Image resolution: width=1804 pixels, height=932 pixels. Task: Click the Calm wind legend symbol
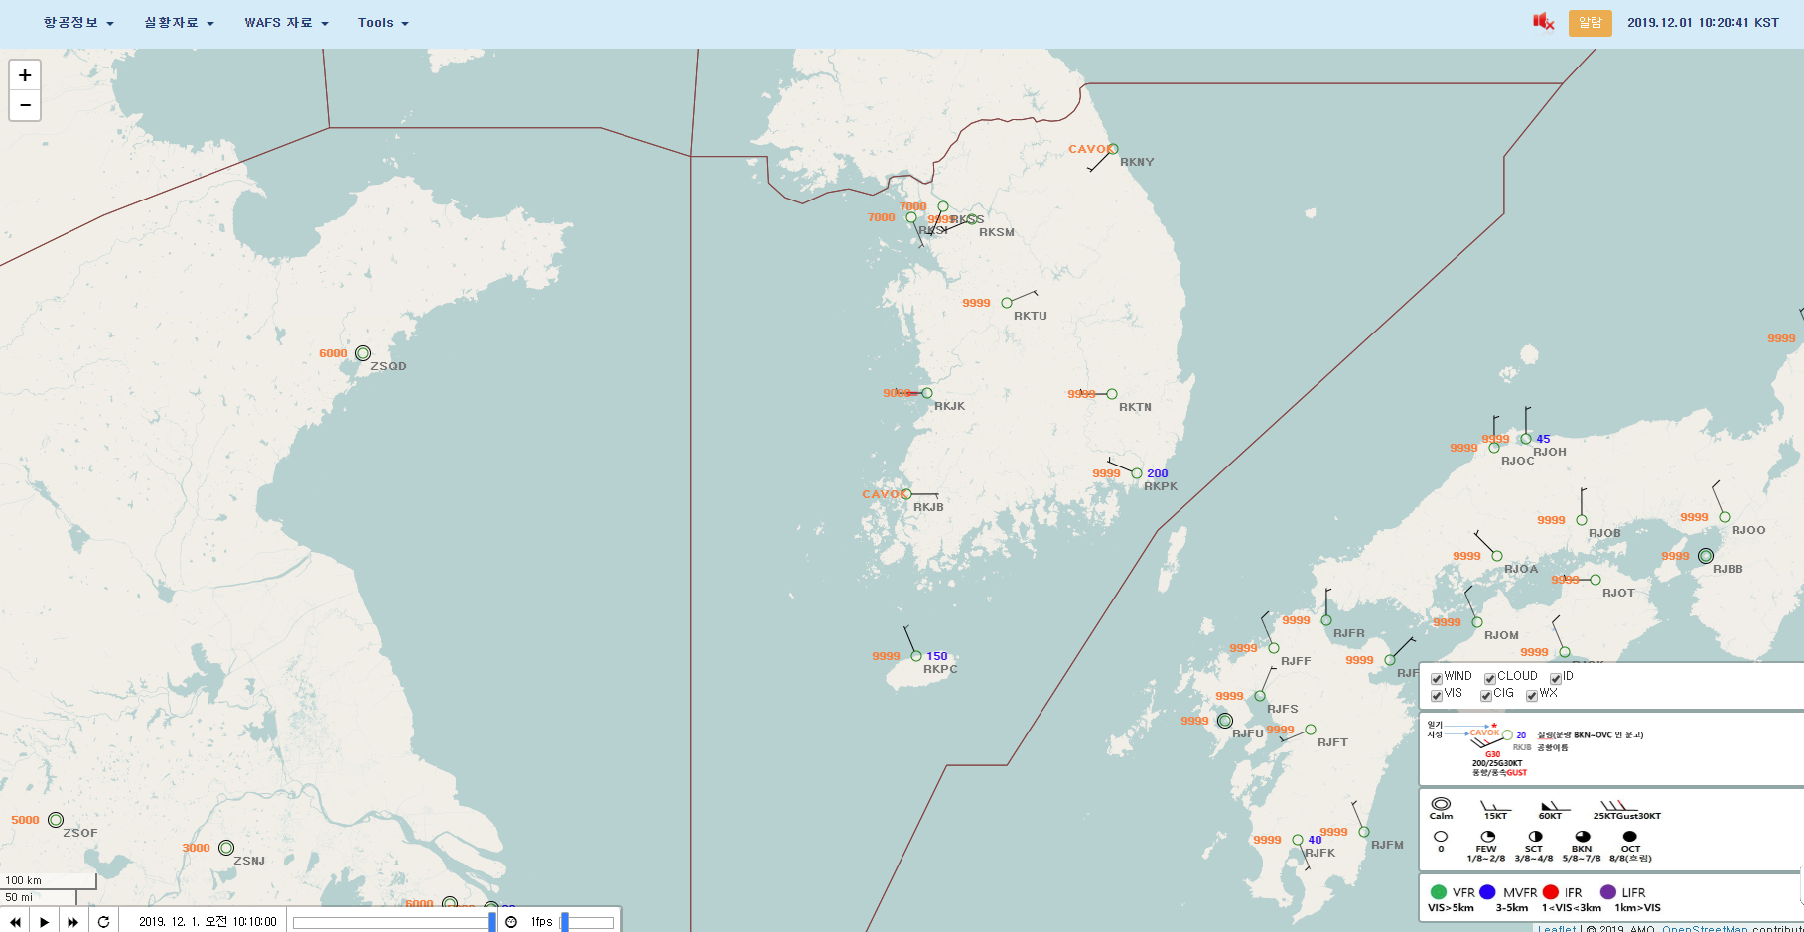coord(1441,804)
